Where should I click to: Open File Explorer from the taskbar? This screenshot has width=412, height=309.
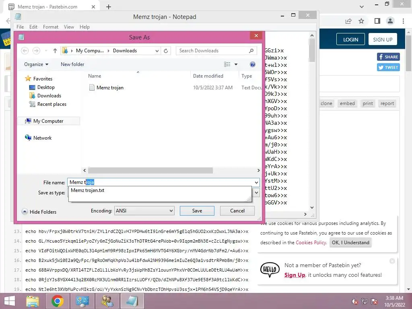(33, 301)
